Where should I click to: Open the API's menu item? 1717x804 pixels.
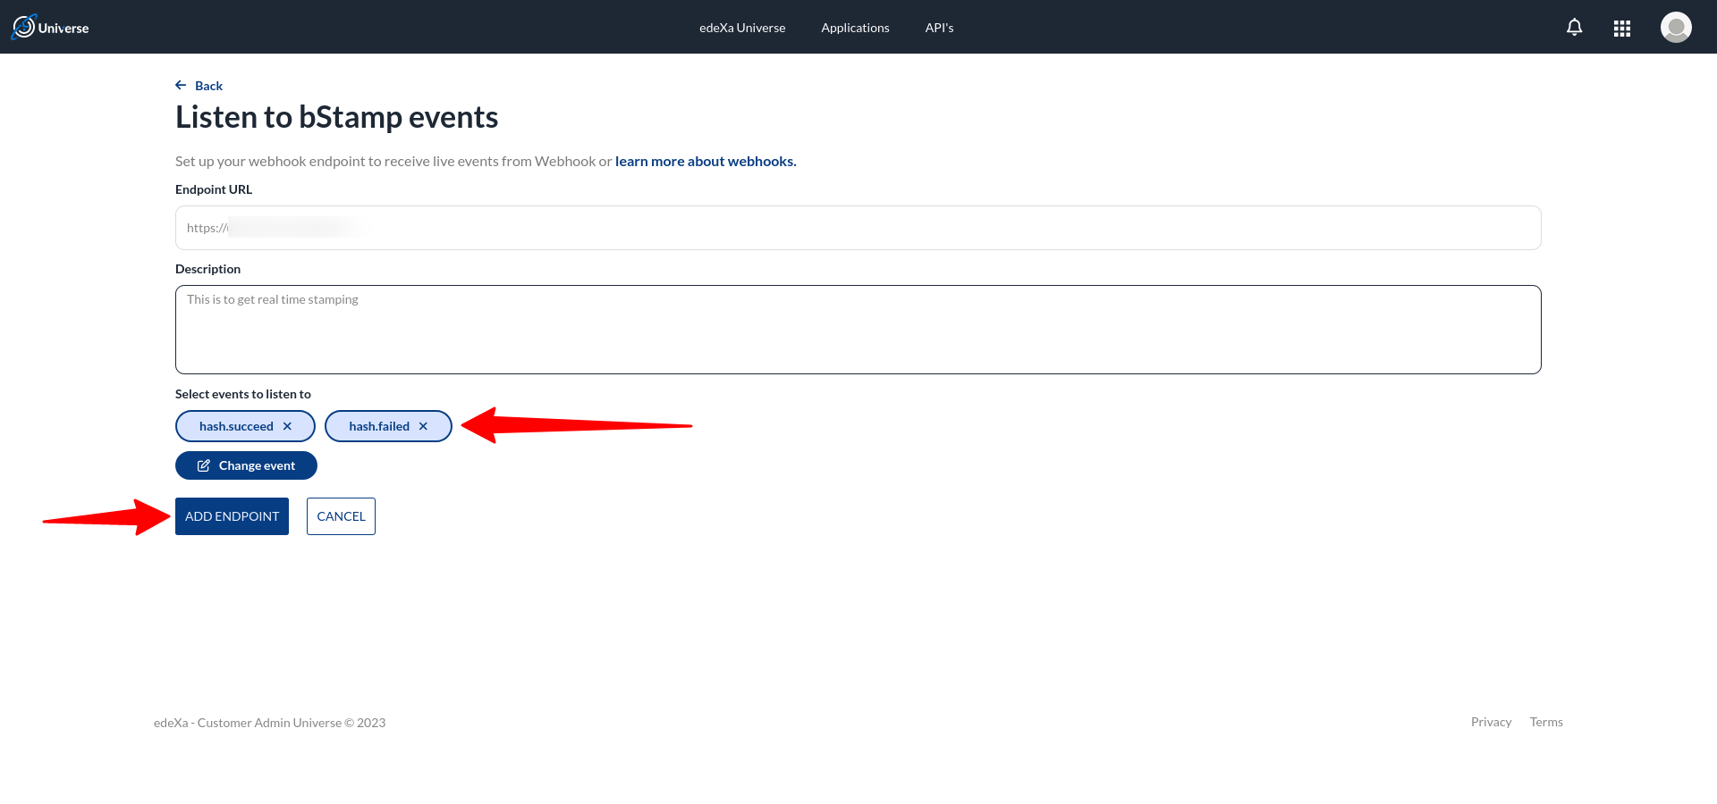click(939, 28)
